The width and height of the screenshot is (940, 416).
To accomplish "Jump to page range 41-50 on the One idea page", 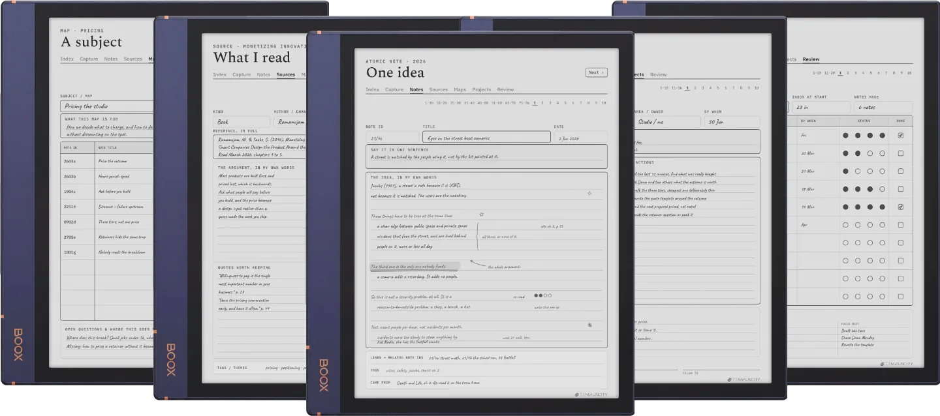I will [x=482, y=103].
